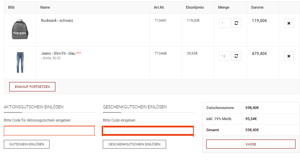Open the 'Jeans - Slim Fit - blau' link
Viewport: 300px width, 161px height.
pyautogui.click(x=58, y=53)
